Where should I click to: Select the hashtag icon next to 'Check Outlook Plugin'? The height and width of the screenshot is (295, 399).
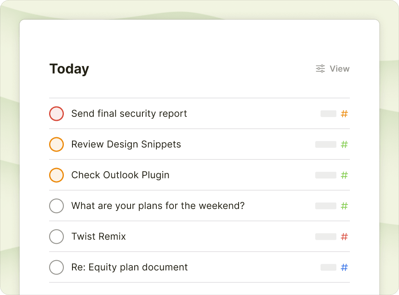344,175
